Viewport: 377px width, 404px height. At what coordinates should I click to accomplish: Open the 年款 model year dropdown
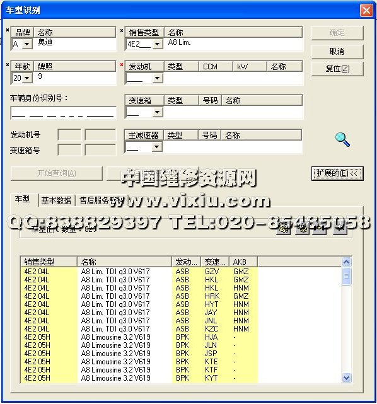(27, 78)
